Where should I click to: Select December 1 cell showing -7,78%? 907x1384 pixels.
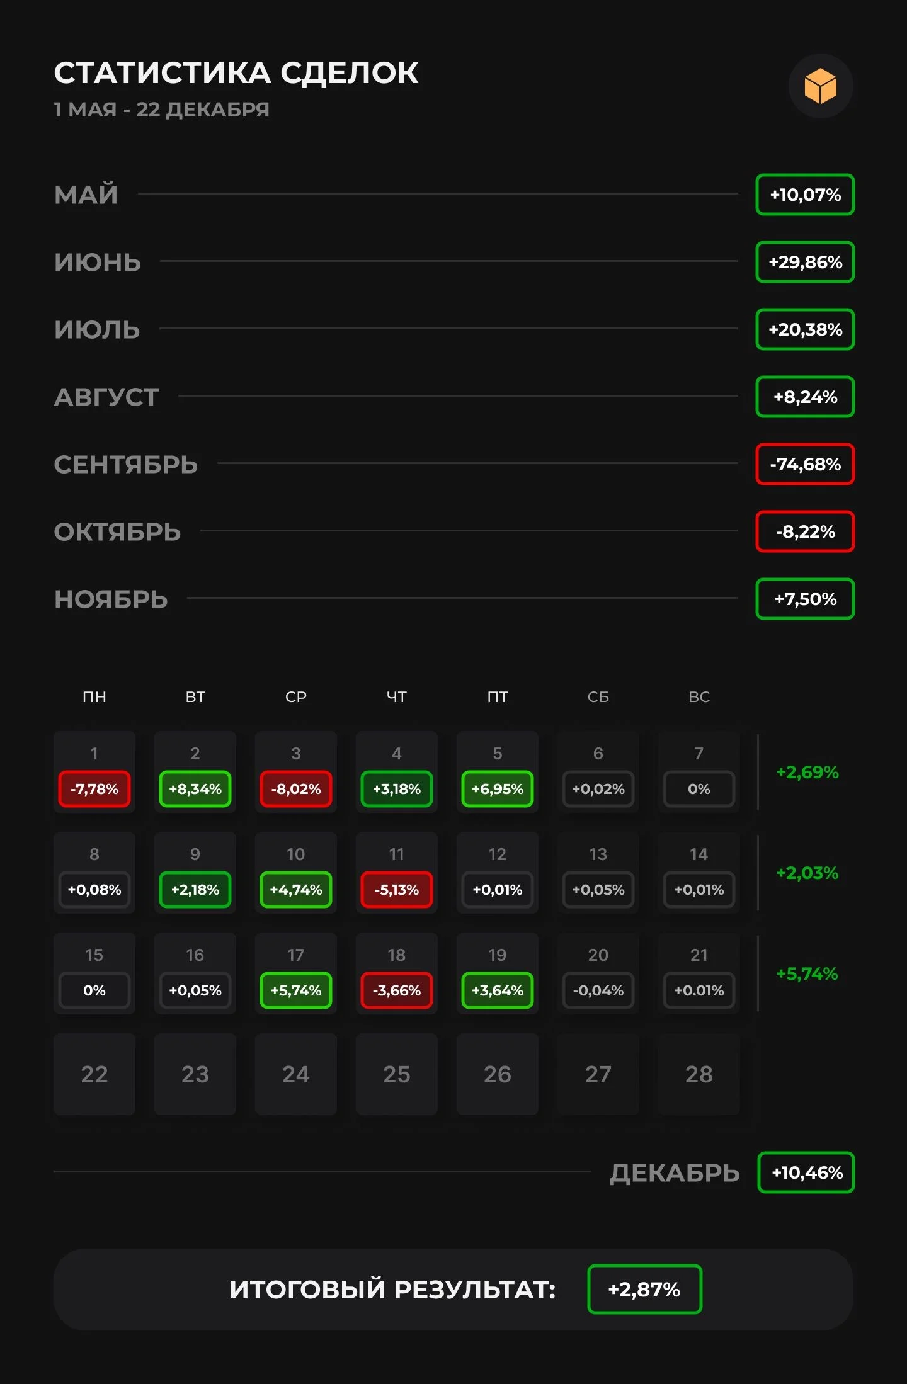pyautogui.click(x=94, y=772)
